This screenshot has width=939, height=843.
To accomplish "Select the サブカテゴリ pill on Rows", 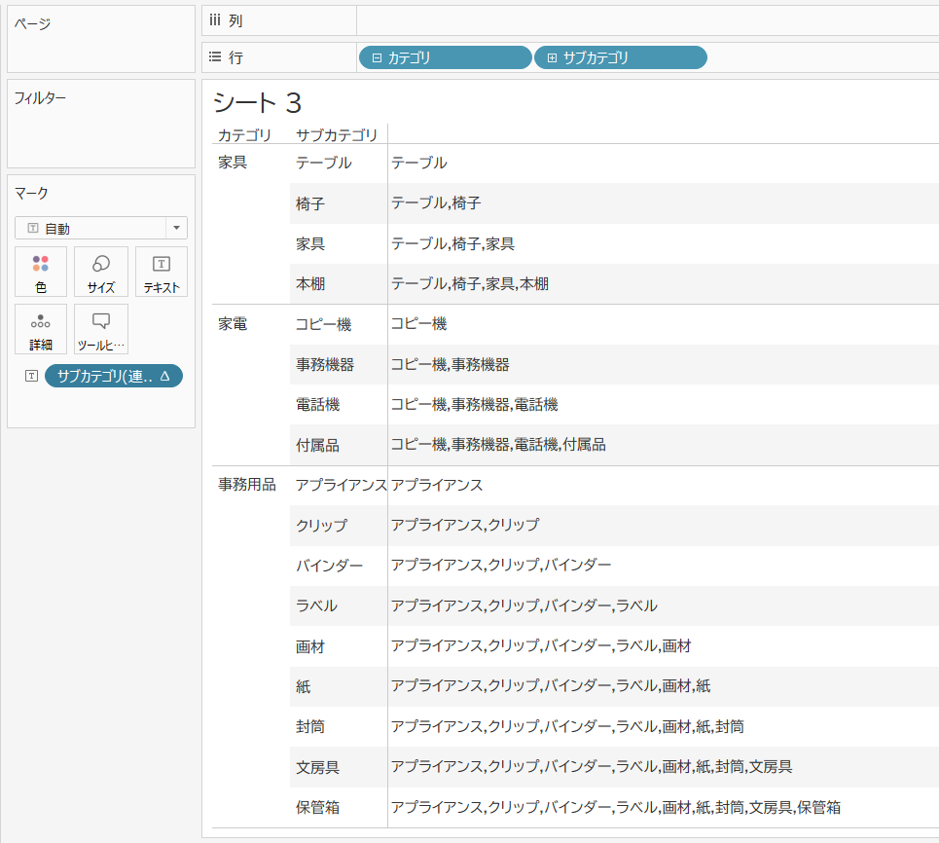I will [x=621, y=57].
